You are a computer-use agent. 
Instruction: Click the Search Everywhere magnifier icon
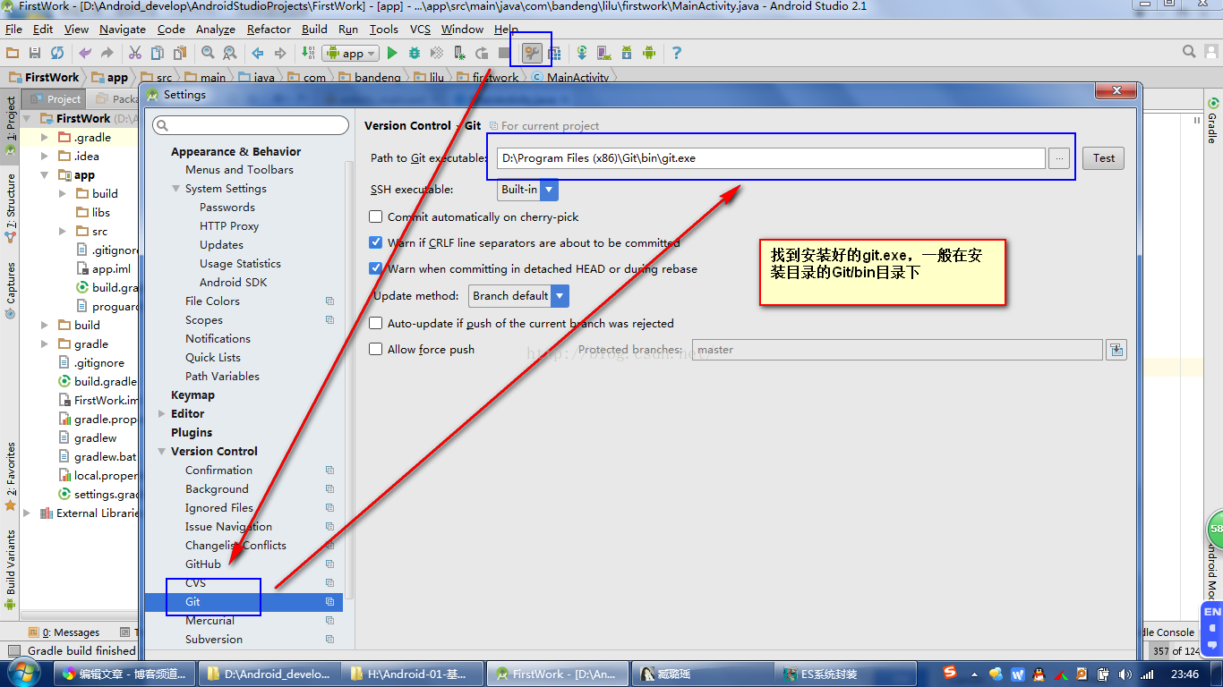pos(1189,52)
